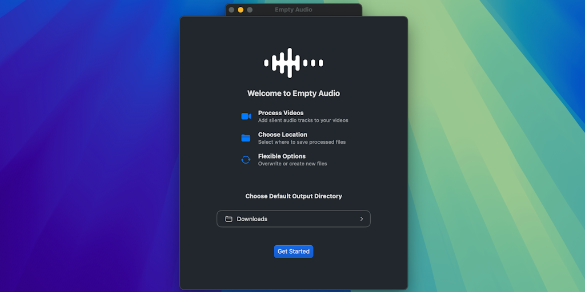
Task: Click "Select where to save processed files"
Action: tap(302, 142)
